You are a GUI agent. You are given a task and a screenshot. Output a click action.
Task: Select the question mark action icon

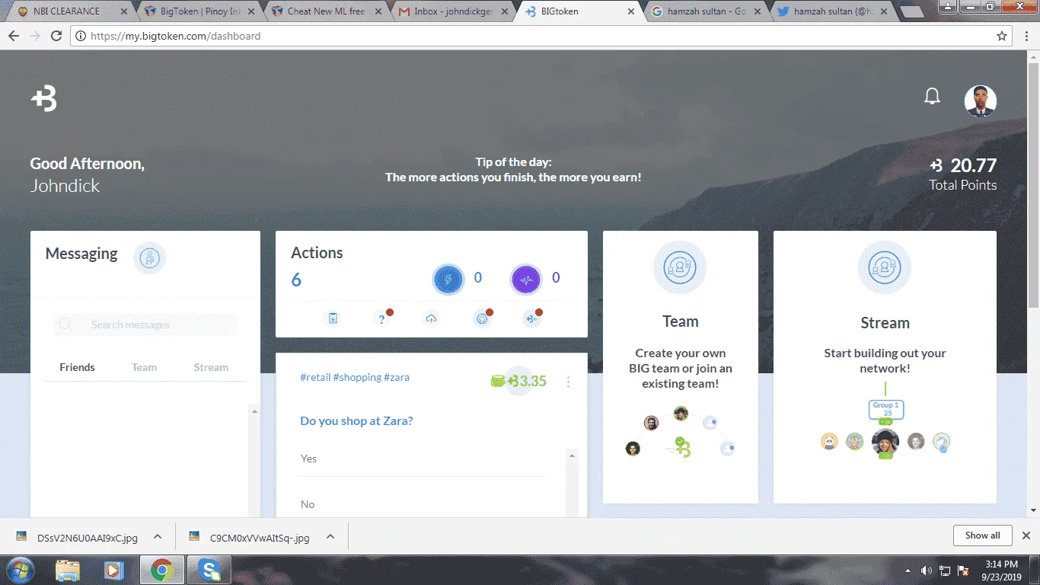(x=381, y=318)
